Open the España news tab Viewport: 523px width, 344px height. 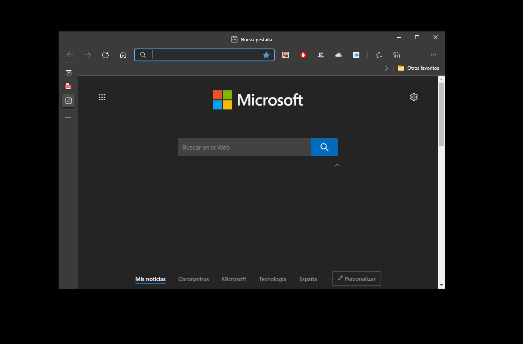tap(308, 279)
